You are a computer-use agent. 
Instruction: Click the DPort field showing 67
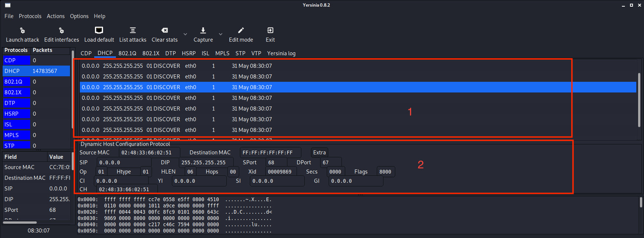coord(331,162)
